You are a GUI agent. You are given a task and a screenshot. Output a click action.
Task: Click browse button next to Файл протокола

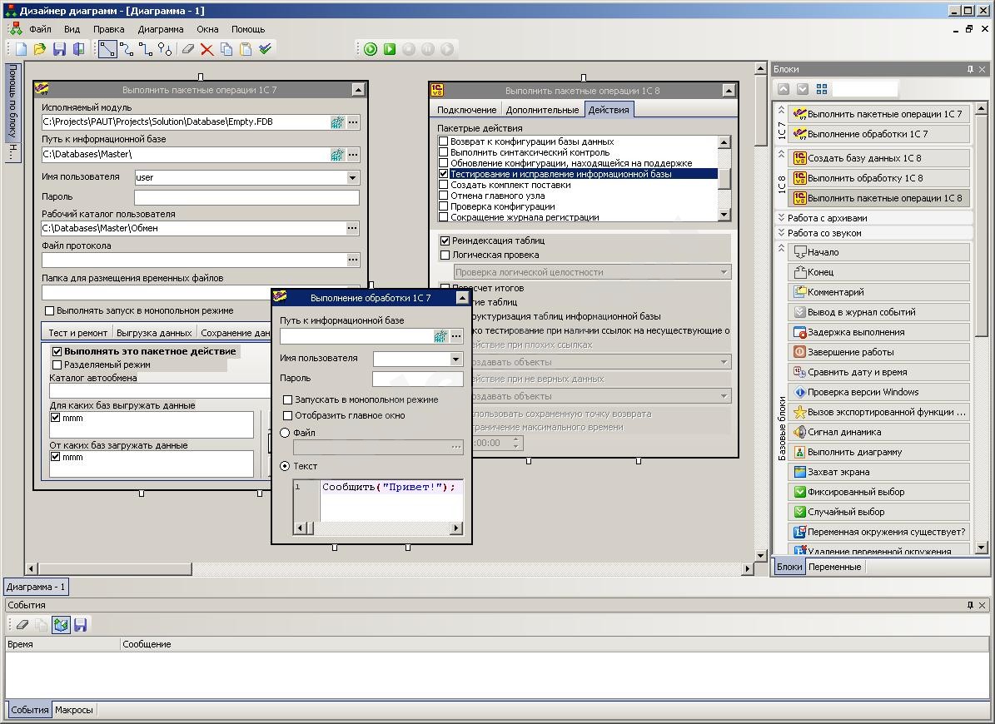[352, 260]
